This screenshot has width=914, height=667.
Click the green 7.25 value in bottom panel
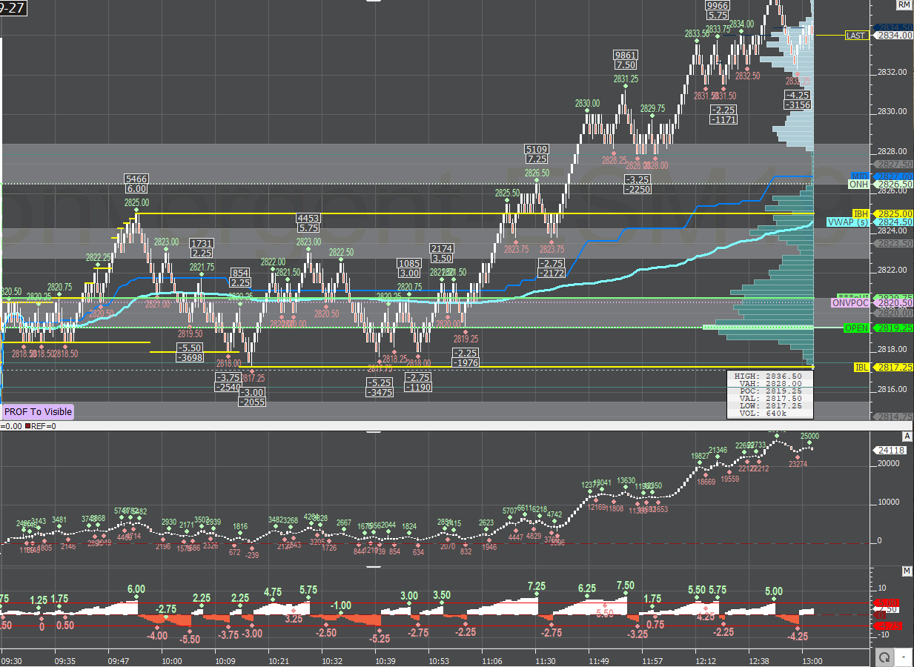pyautogui.click(x=537, y=586)
